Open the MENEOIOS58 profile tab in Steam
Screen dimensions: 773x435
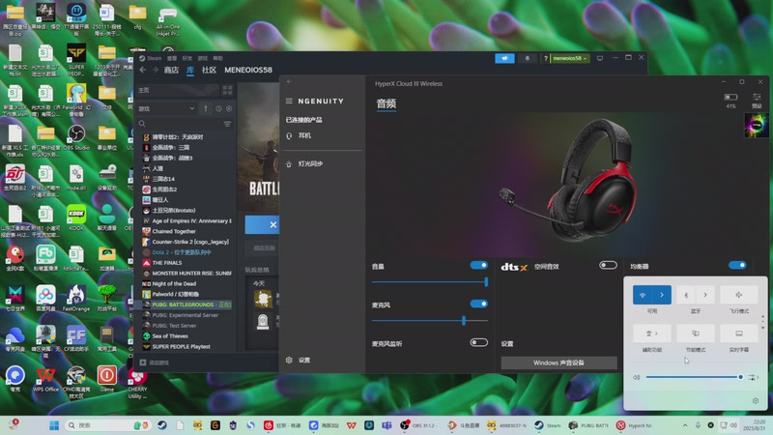248,70
